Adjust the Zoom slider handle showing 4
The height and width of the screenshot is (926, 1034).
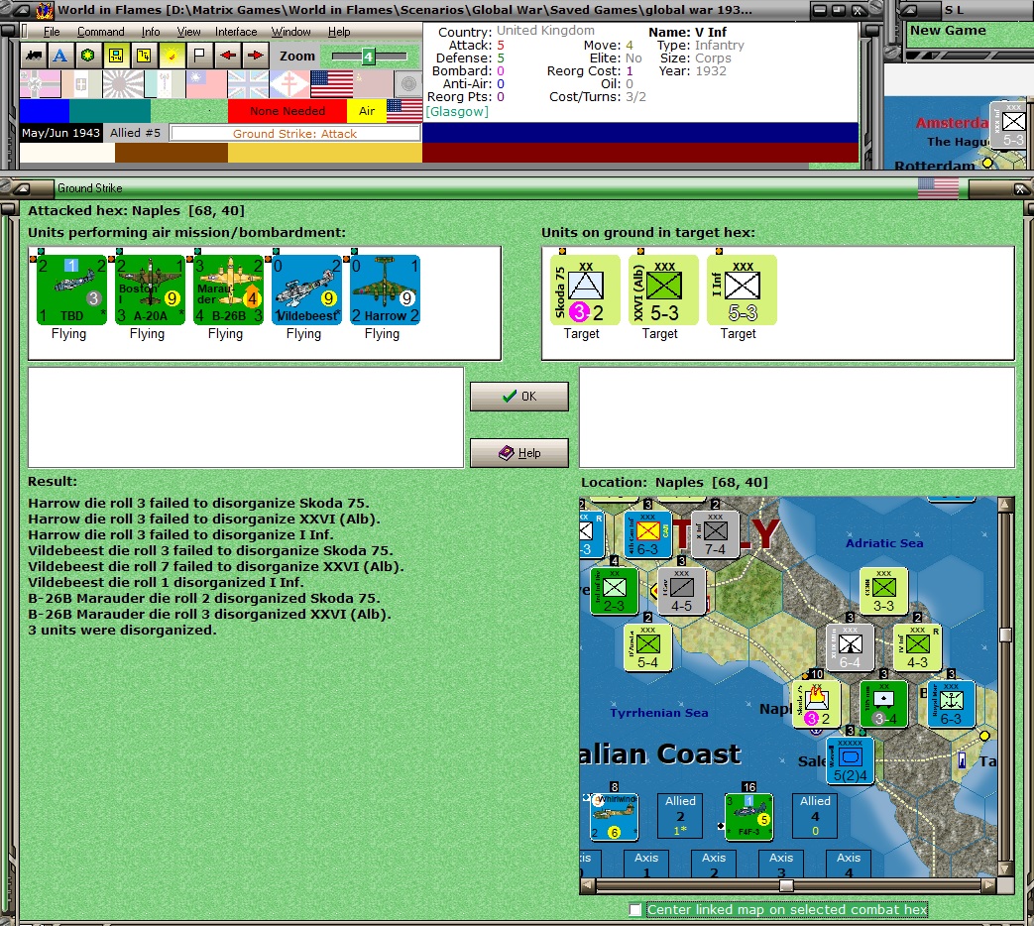(x=368, y=57)
